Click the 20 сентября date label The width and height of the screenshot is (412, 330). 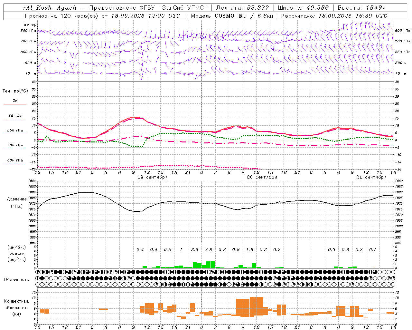(262, 177)
